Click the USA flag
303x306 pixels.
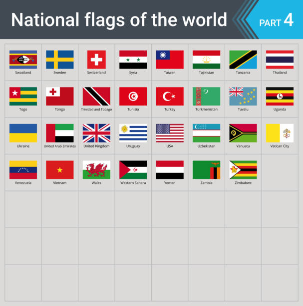pyautogui.click(x=170, y=133)
